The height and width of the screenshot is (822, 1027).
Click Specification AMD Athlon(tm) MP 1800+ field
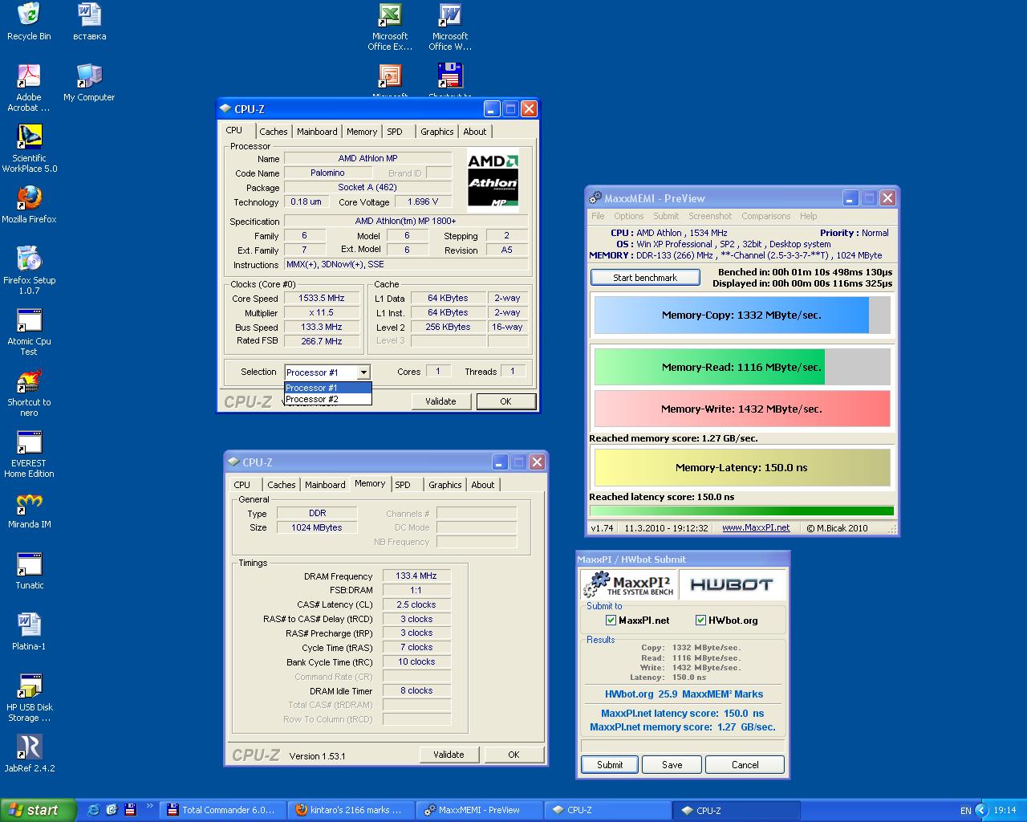(406, 222)
